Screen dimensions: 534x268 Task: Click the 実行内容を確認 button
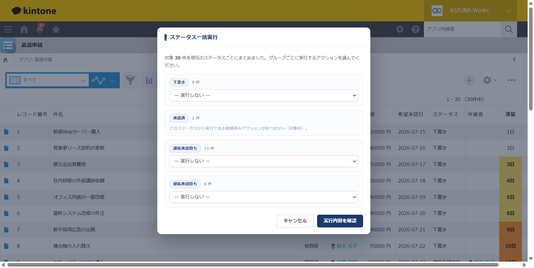[340, 221]
